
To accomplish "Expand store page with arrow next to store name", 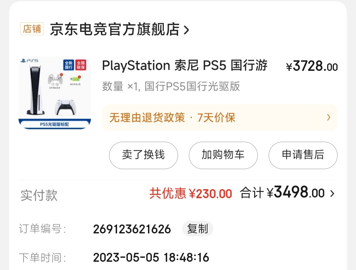I will click(x=186, y=30).
